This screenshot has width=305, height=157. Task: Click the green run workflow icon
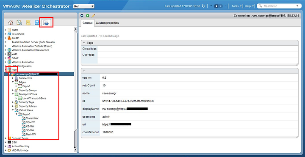click(x=88, y=16)
